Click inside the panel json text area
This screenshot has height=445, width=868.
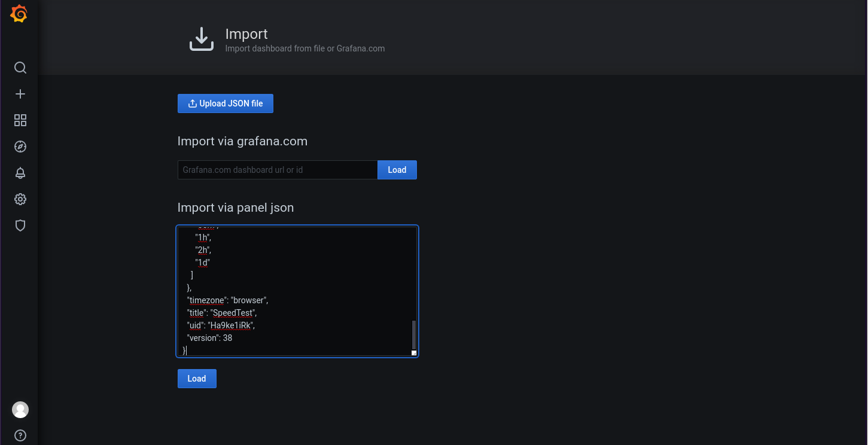[297, 291]
